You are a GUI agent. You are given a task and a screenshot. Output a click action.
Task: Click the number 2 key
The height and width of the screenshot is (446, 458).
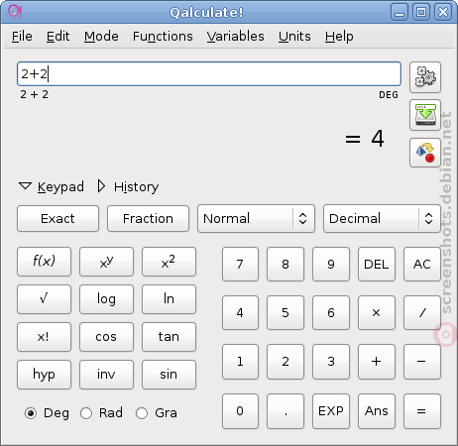[x=286, y=362]
